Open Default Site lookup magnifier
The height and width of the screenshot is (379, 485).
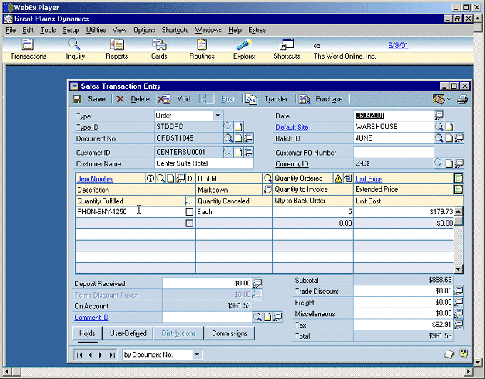coord(439,126)
